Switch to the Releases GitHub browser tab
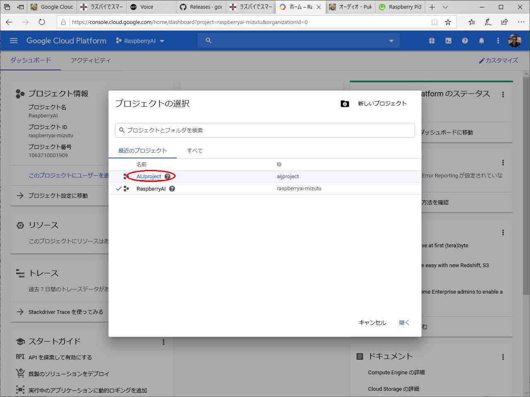This screenshot has width=530, height=397. [200, 7]
